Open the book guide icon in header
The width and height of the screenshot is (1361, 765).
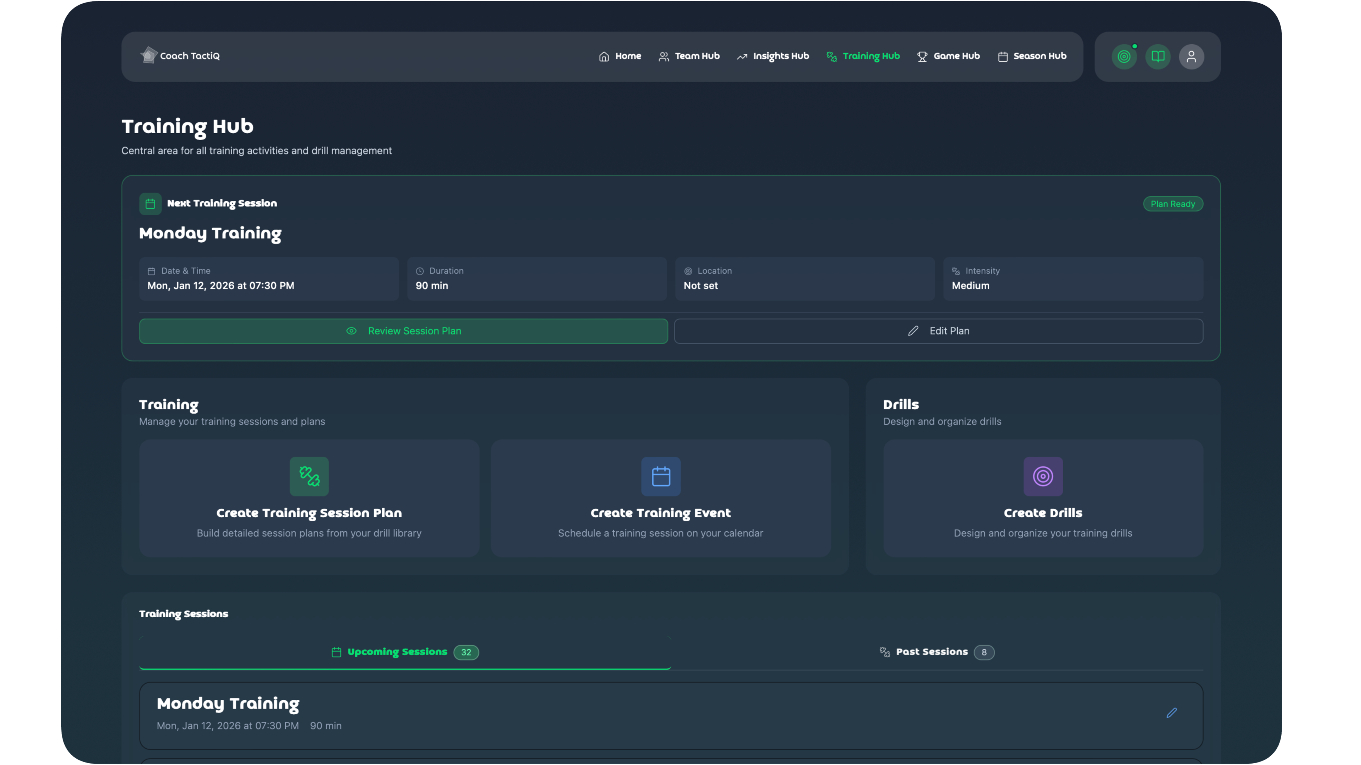tap(1158, 57)
